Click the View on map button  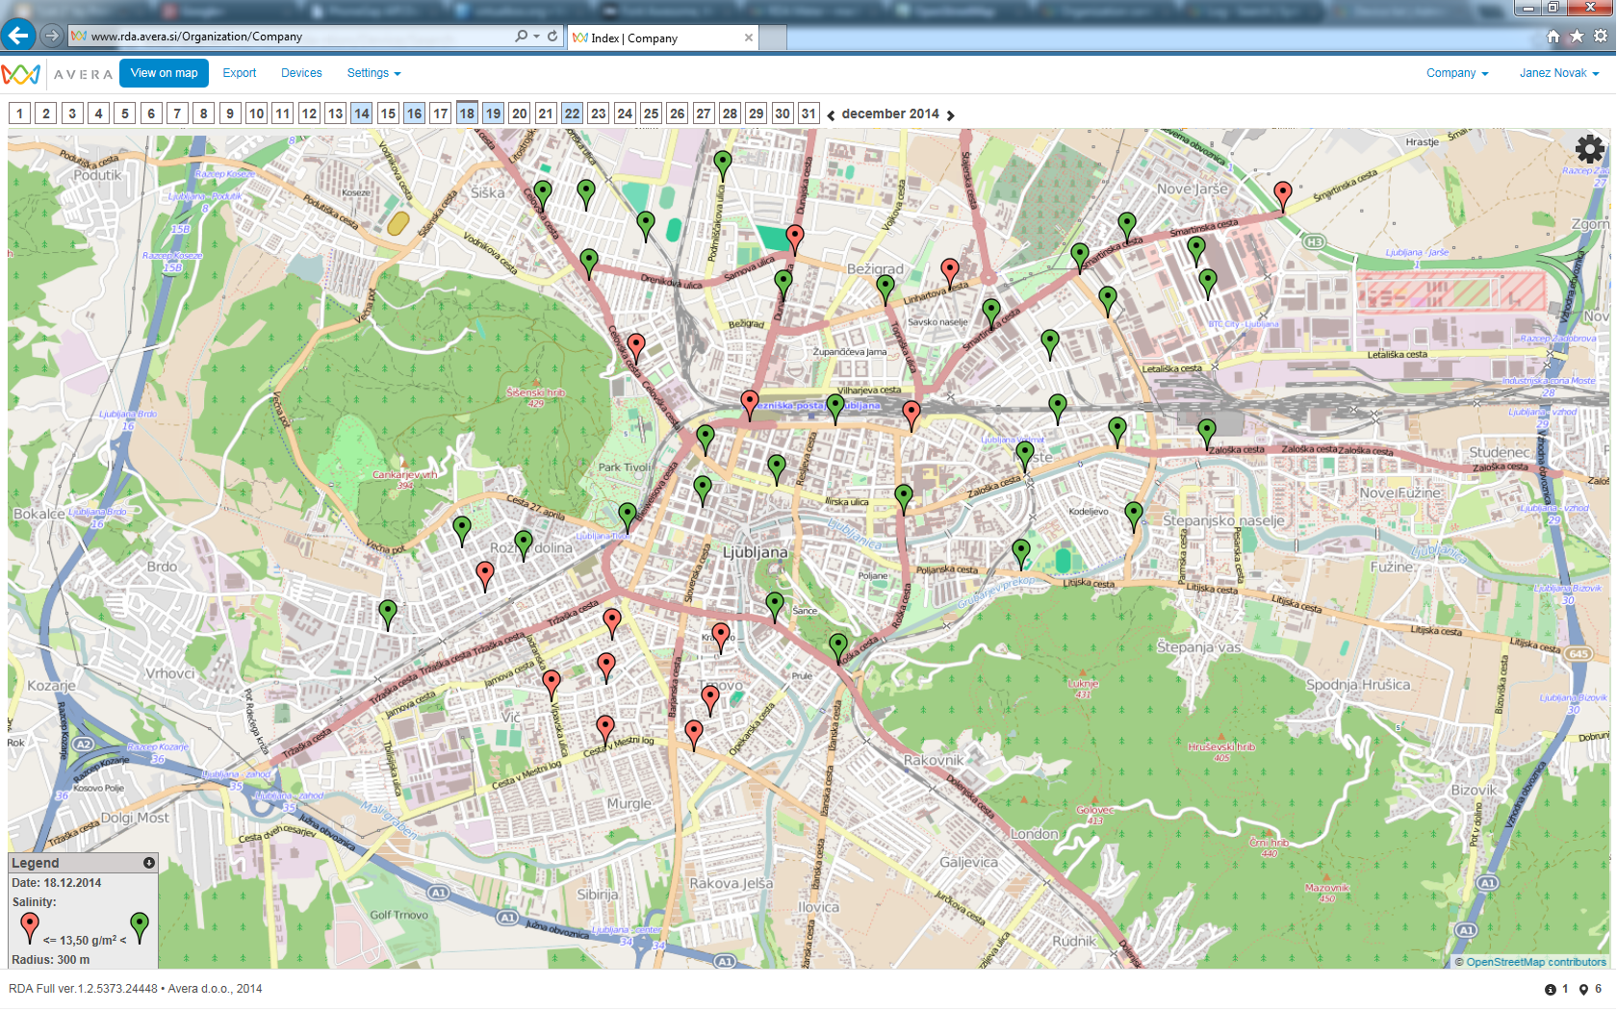coord(164,73)
